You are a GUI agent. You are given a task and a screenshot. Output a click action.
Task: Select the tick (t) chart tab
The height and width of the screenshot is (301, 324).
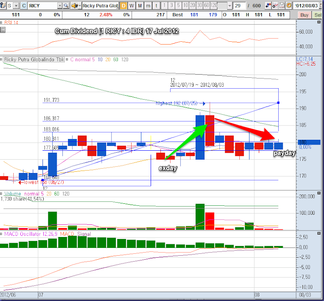tap(157, 6)
